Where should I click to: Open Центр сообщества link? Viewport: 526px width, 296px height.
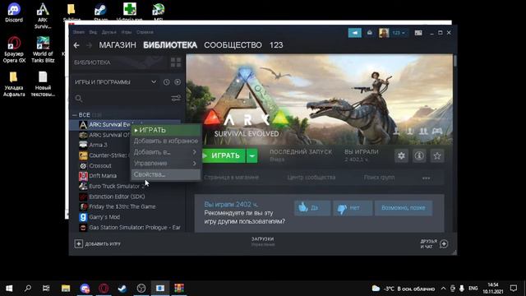click(311, 178)
